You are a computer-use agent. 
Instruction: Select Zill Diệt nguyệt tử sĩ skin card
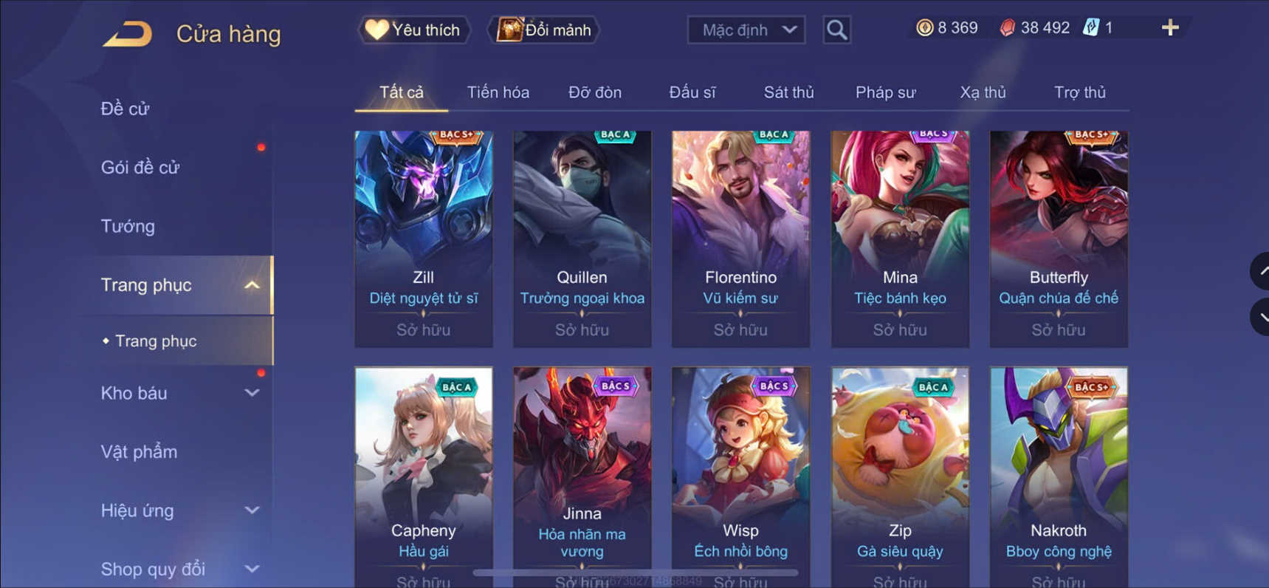(424, 239)
